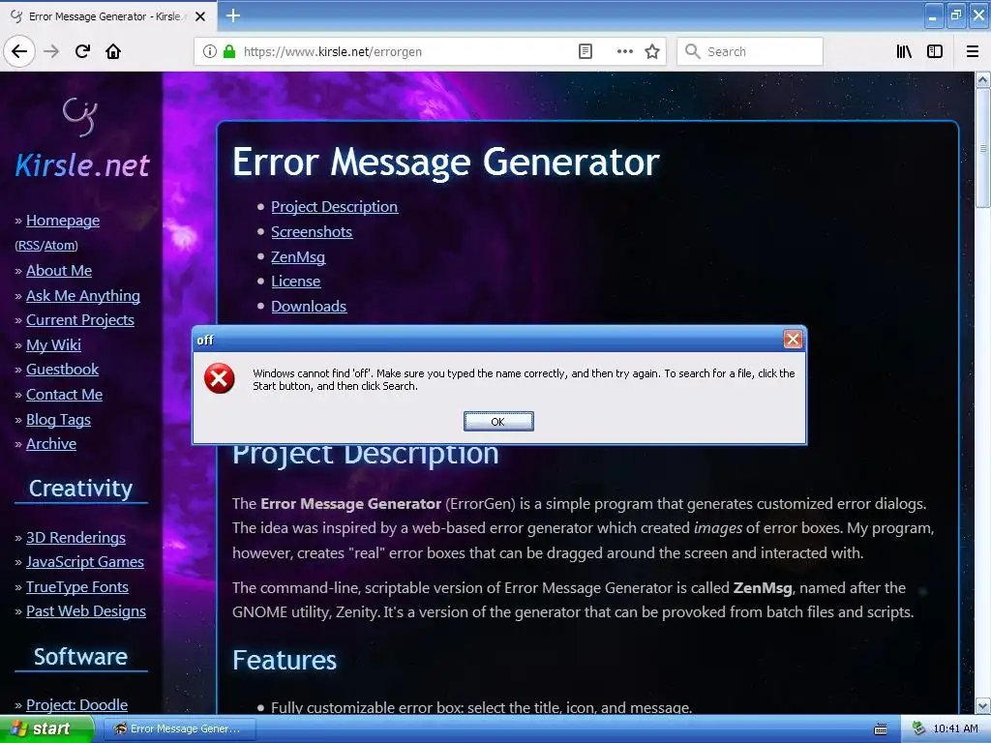Close the Error Message Generator tab
The width and height of the screenshot is (991, 743).
click(x=200, y=16)
